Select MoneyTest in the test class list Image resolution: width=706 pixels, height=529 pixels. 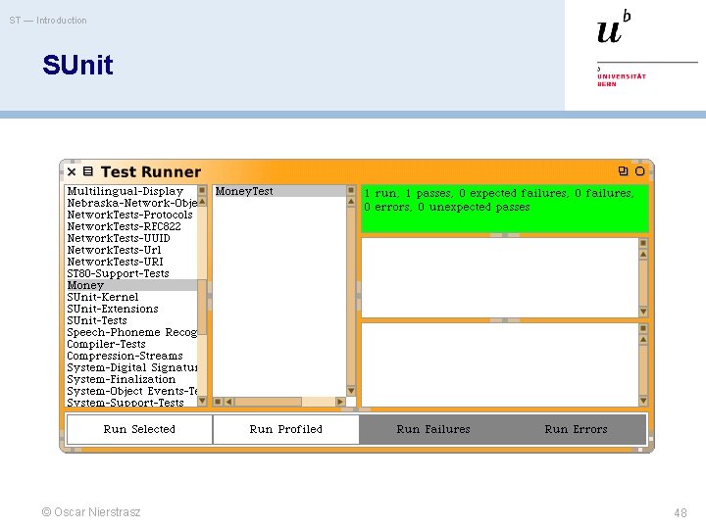pos(279,191)
